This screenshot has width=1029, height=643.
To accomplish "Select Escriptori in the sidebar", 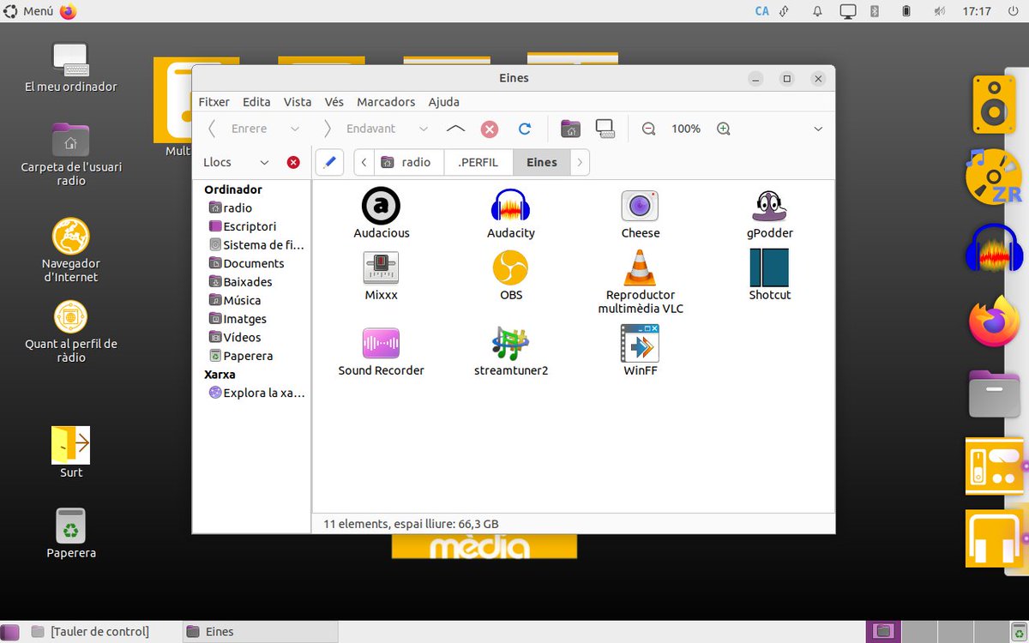I will point(250,226).
